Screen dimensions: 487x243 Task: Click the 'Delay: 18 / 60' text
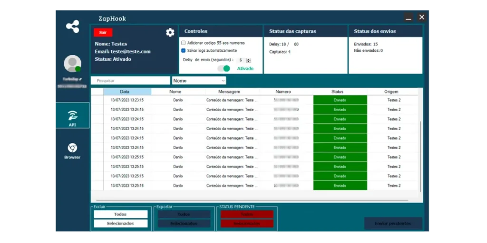point(284,44)
